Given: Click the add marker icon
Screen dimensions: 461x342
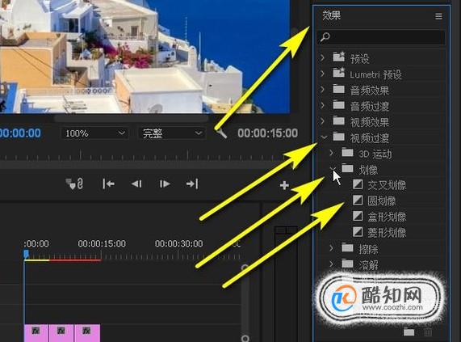Looking at the screenshot, I should tap(69, 184).
